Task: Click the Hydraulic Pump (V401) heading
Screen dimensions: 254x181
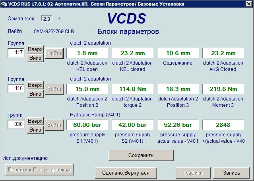Action: pyautogui.click(x=95, y=115)
